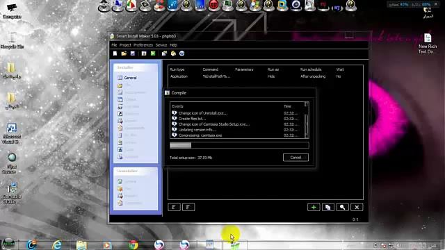Image resolution: width=445 pixels, height=250 pixels.
Task: Open the Recycle Bin desktop icon
Action: click(12, 40)
